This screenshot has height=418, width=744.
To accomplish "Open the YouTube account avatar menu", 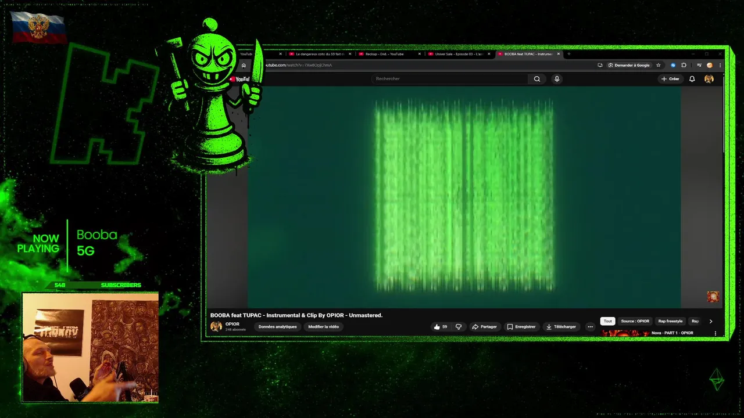I will 709,79.
